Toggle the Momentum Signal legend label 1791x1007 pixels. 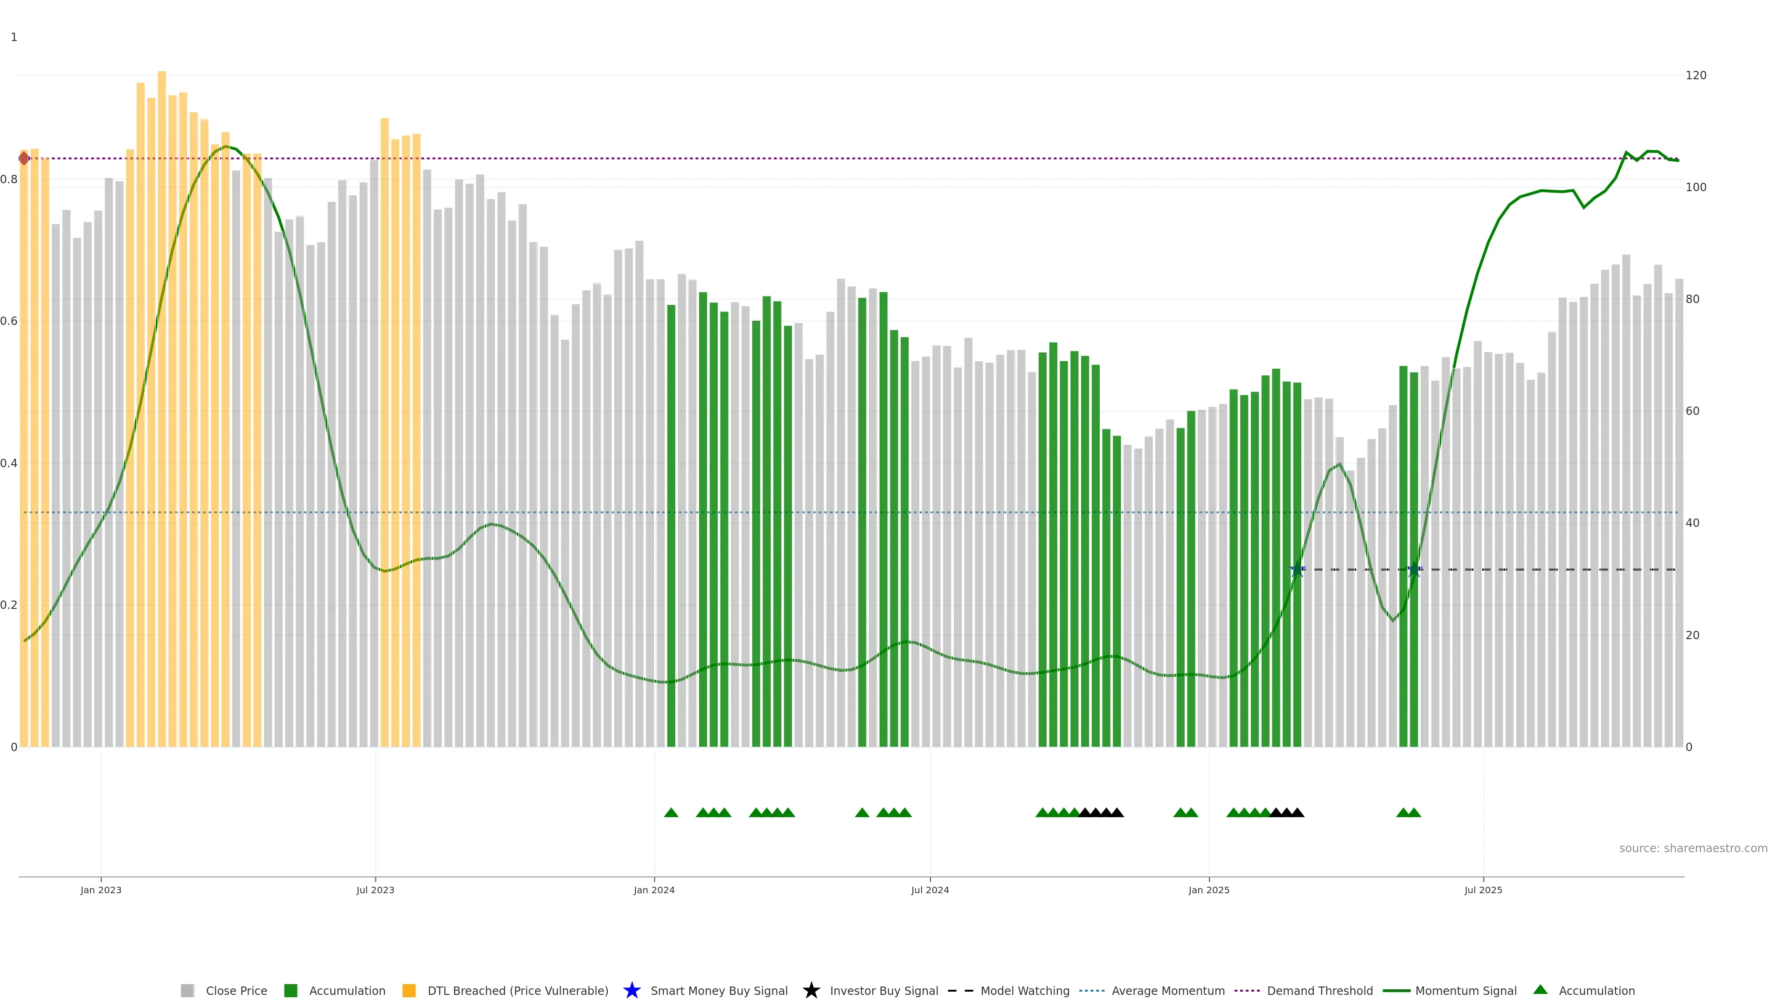pos(1465,990)
